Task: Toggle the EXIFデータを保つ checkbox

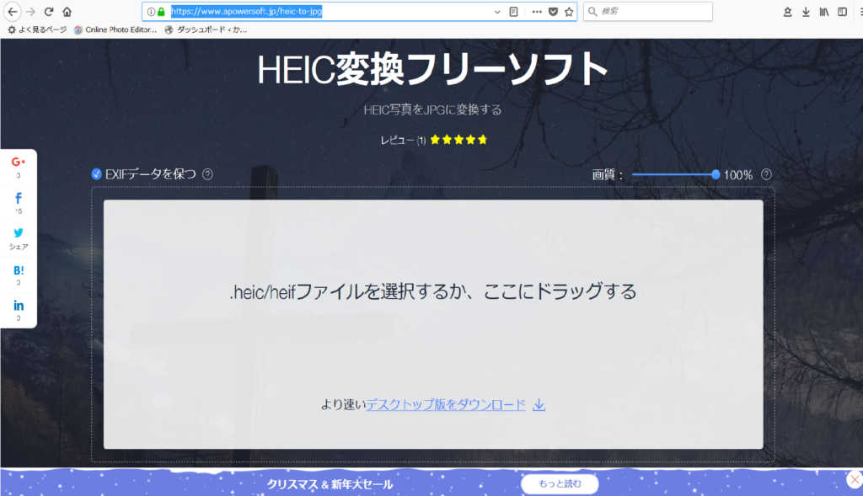Action: coord(96,174)
